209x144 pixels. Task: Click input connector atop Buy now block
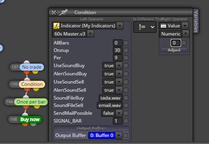(25, 115)
